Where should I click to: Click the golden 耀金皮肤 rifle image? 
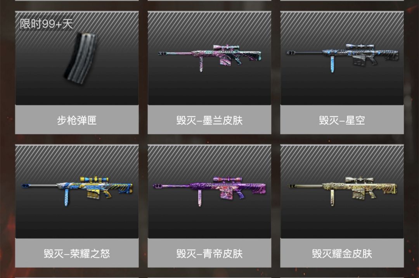pos(342,191)
